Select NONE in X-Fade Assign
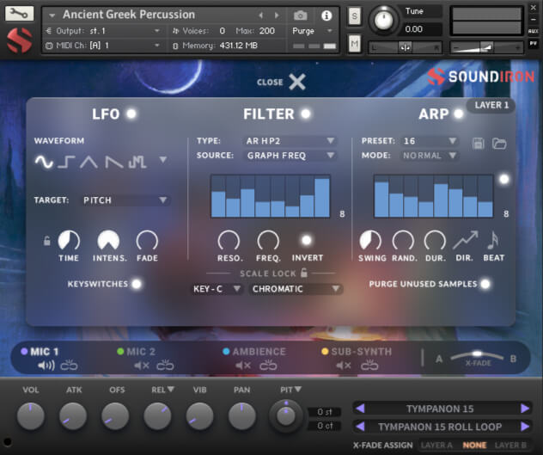Screen dimensions: 543x455 (474, 446)
